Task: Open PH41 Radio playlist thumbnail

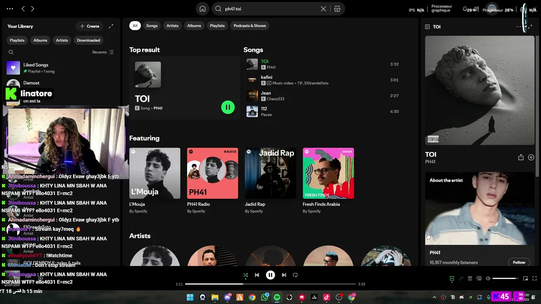Action: point(213,173)
